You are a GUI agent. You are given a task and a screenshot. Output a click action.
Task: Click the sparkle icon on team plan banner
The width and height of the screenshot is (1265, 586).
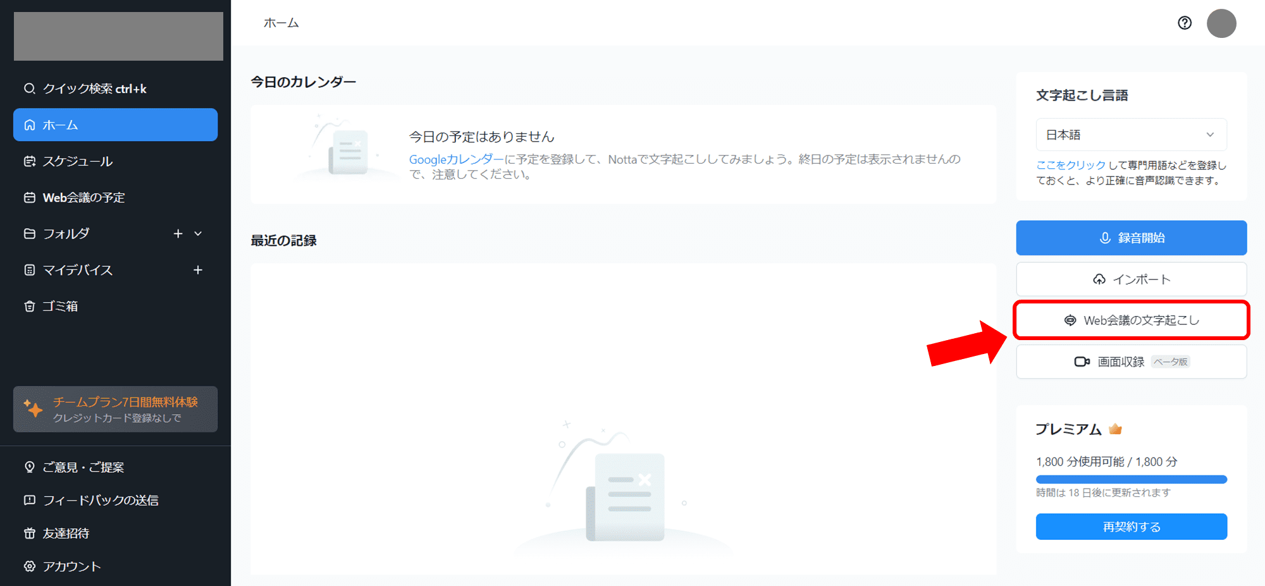point(33,408)
